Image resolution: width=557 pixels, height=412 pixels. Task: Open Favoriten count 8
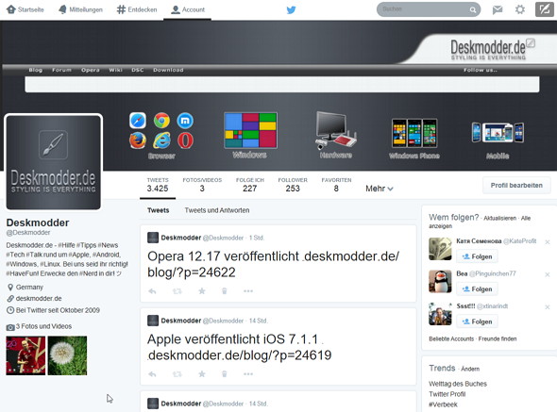(x=336, y=185)
